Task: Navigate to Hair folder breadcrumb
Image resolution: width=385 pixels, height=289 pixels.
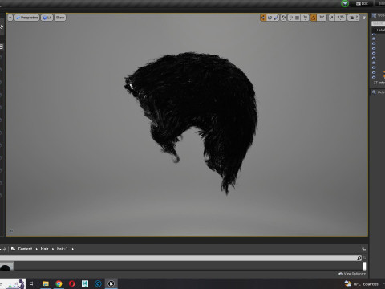Action: tap(44, 249)
